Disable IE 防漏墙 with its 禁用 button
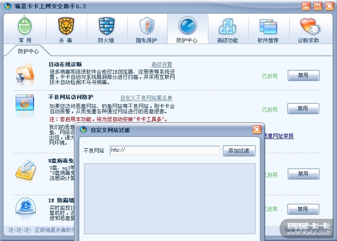 tap(303, 209)
